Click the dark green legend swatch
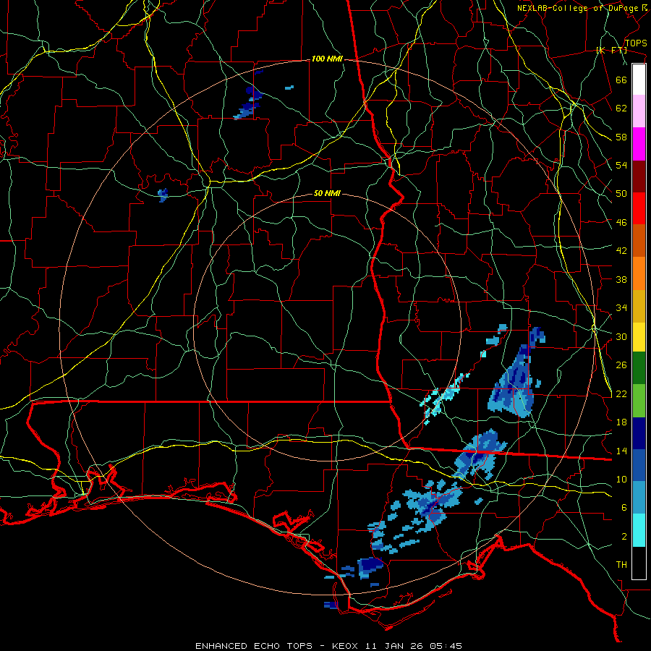 pos(639,368)
